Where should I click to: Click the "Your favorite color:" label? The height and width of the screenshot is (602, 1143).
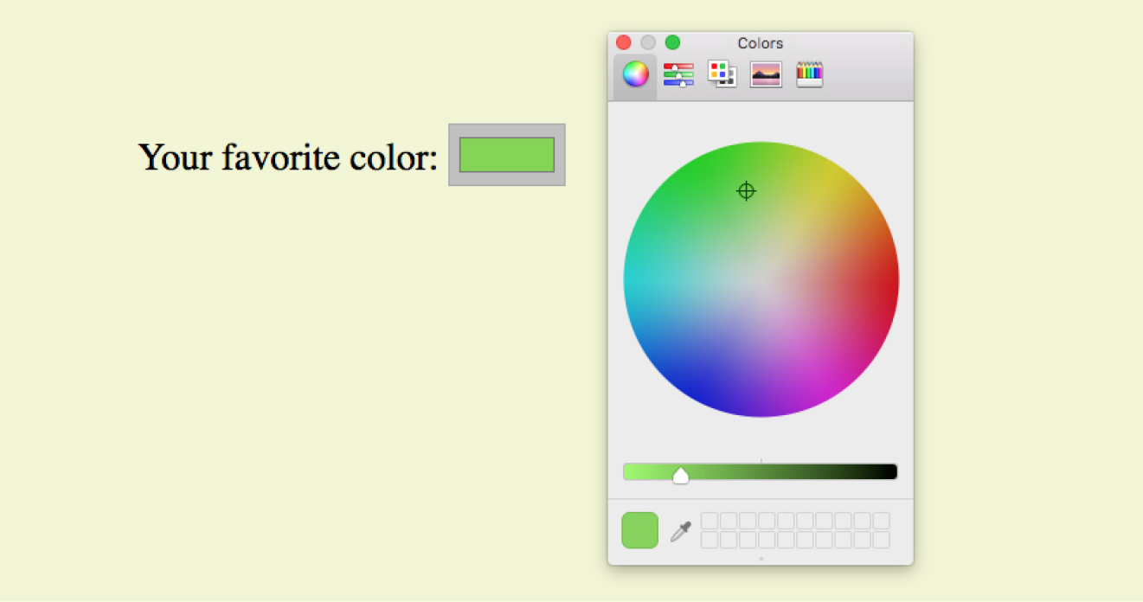(288, 157)
